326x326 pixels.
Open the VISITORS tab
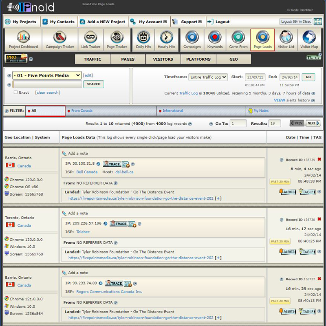[163, 59]
